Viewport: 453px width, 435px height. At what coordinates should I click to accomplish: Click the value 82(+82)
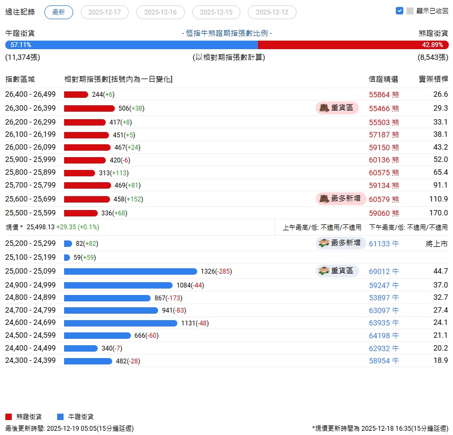pos(87,244)
